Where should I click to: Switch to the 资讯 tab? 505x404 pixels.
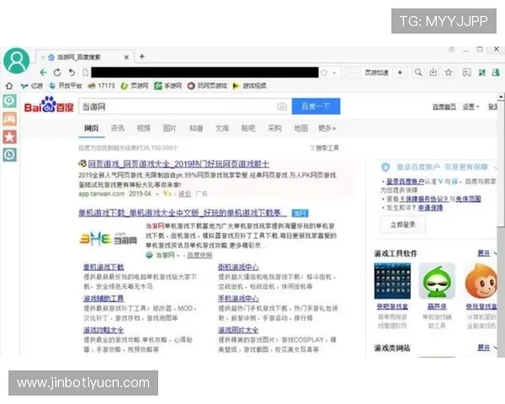click(117, 128)
